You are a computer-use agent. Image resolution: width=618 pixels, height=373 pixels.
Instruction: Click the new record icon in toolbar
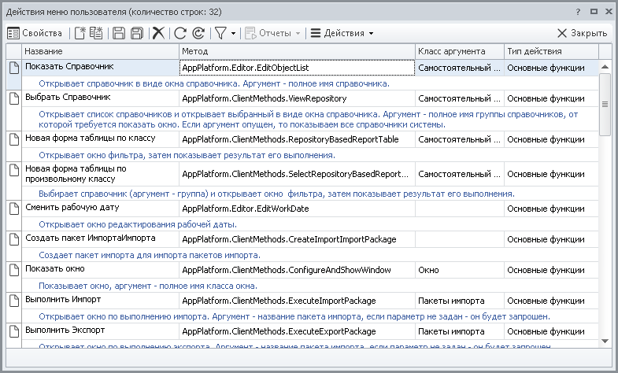click(80, 33)
